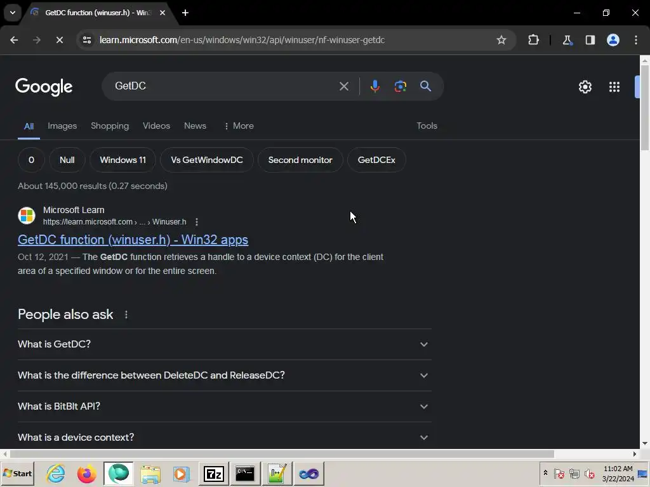Image resolution: width=650 pixels, height=487 pixels.
Task: Click the 'About 145,000 results' text
Action: coord(93,186)
